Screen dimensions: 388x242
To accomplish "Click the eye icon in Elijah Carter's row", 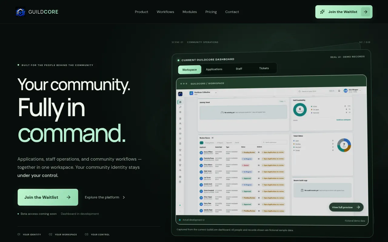I will (x=259, y=172).
